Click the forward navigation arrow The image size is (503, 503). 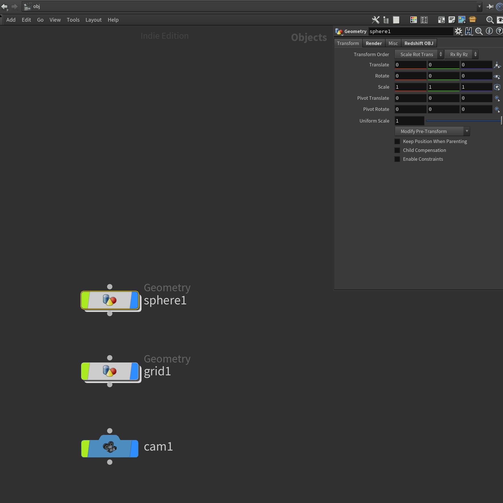point(15,6)
